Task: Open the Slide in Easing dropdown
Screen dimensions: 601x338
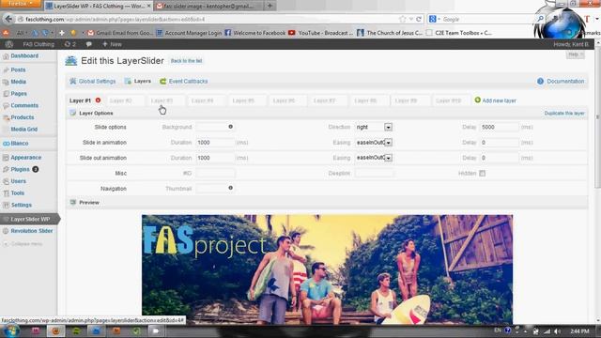Action: click(x=374, y=142)
